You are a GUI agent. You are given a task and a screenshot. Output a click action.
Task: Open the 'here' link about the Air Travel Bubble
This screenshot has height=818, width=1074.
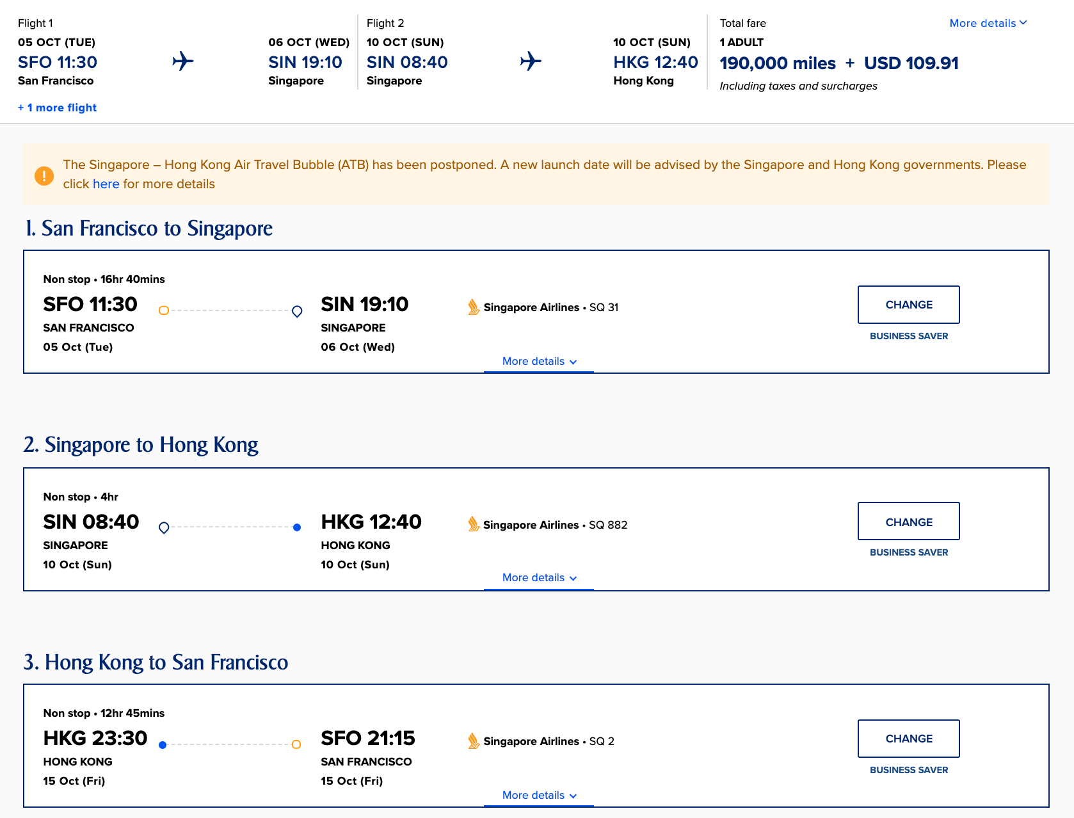(x=106, y=184)
